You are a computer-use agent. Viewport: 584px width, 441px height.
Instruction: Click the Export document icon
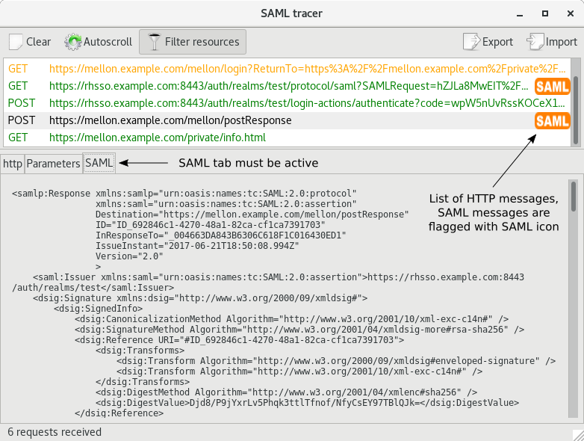471,42
